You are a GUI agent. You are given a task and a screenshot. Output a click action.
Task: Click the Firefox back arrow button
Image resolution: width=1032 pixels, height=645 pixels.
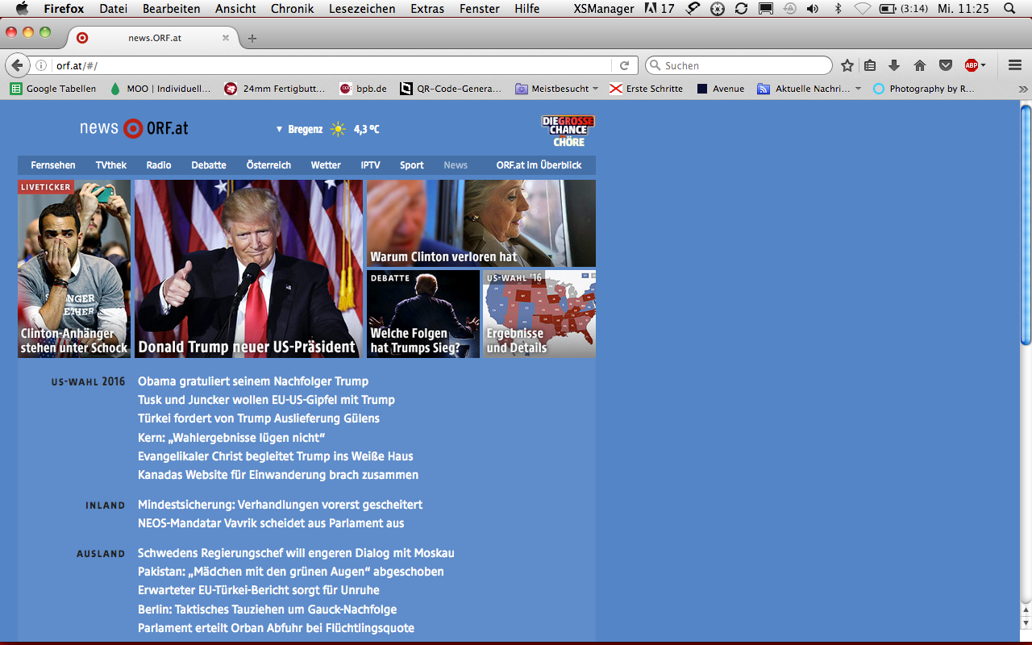17,65
